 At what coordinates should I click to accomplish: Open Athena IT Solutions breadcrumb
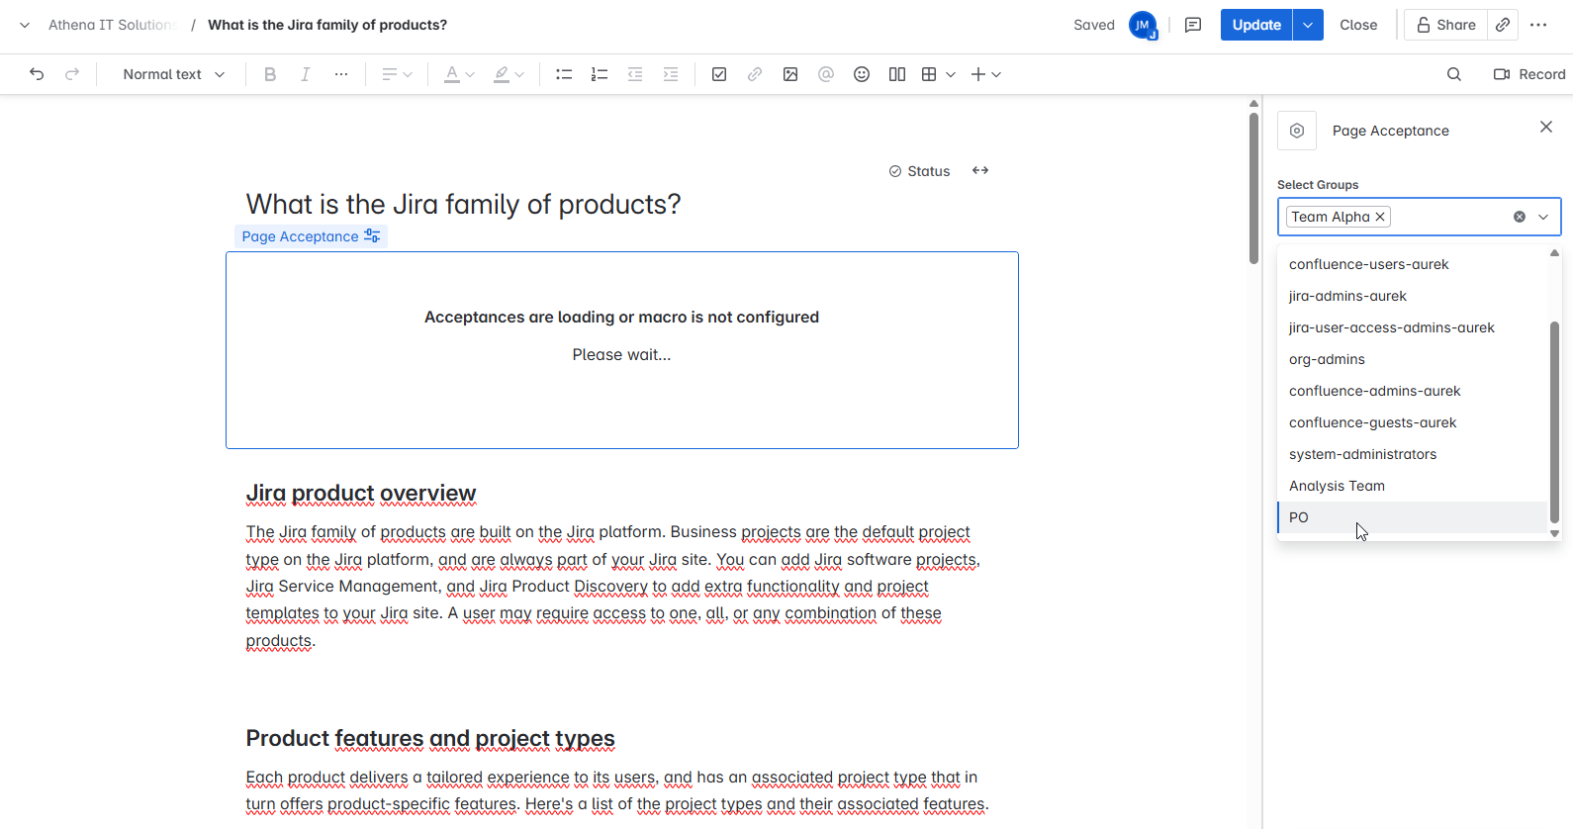(112, 25)
